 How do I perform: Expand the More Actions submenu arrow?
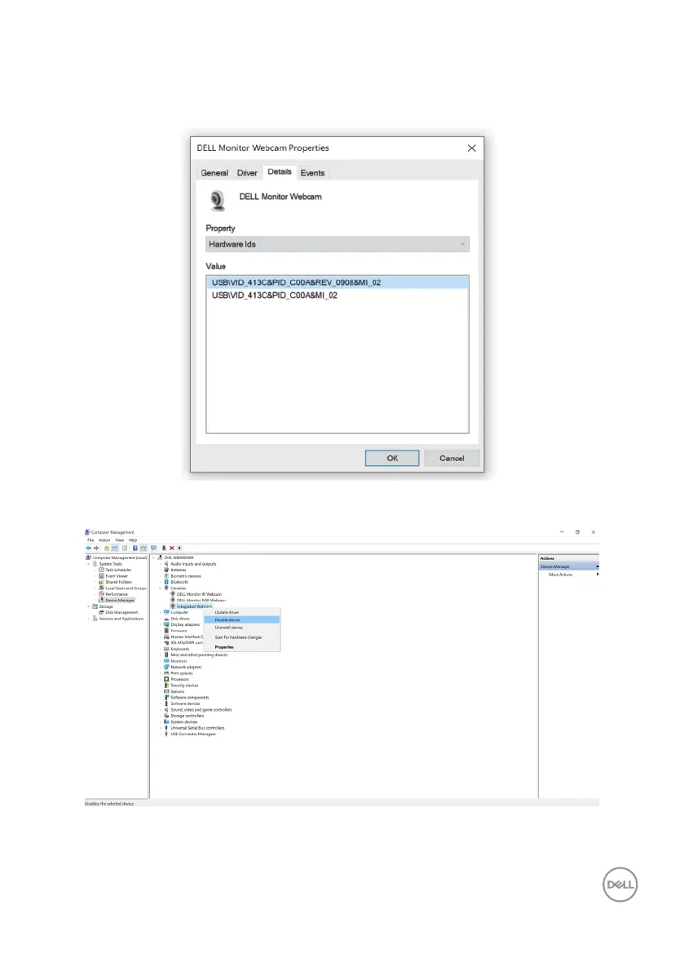point(598,575)
